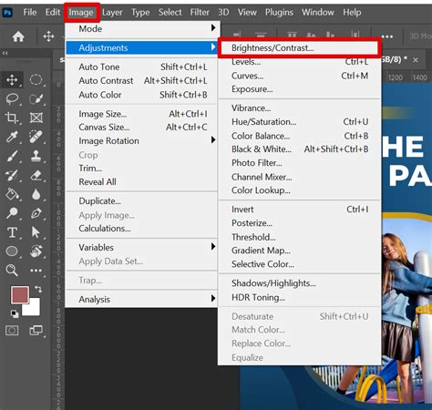Toggle Quick Mask mode
This screenshot has height=410, width=432.
[x=12, y=331]
